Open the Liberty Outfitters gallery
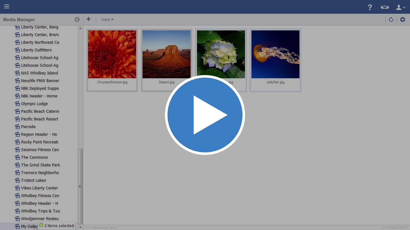The image size is (410, 230). tap(36, 50)
